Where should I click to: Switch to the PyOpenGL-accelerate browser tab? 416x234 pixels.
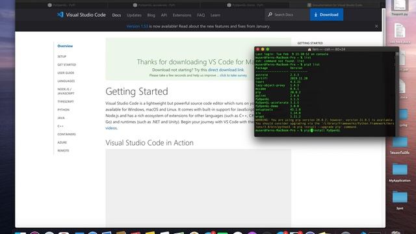[x=154, y=5]
